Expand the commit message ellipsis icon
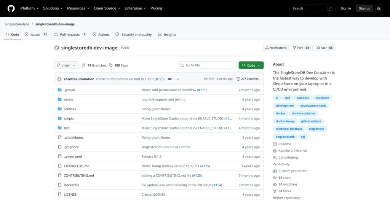The image size is (390, 201). (x=169, y=79)
